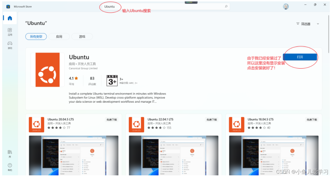Click the chevron next to 筛选器
The width and height of the screenshot is (332, 177).
317,24
